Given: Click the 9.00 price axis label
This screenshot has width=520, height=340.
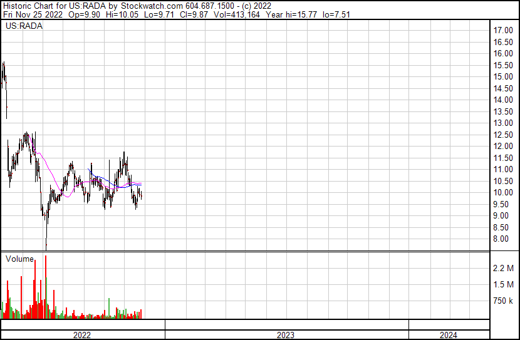Looking at the screenshot, I should [501, 216].
